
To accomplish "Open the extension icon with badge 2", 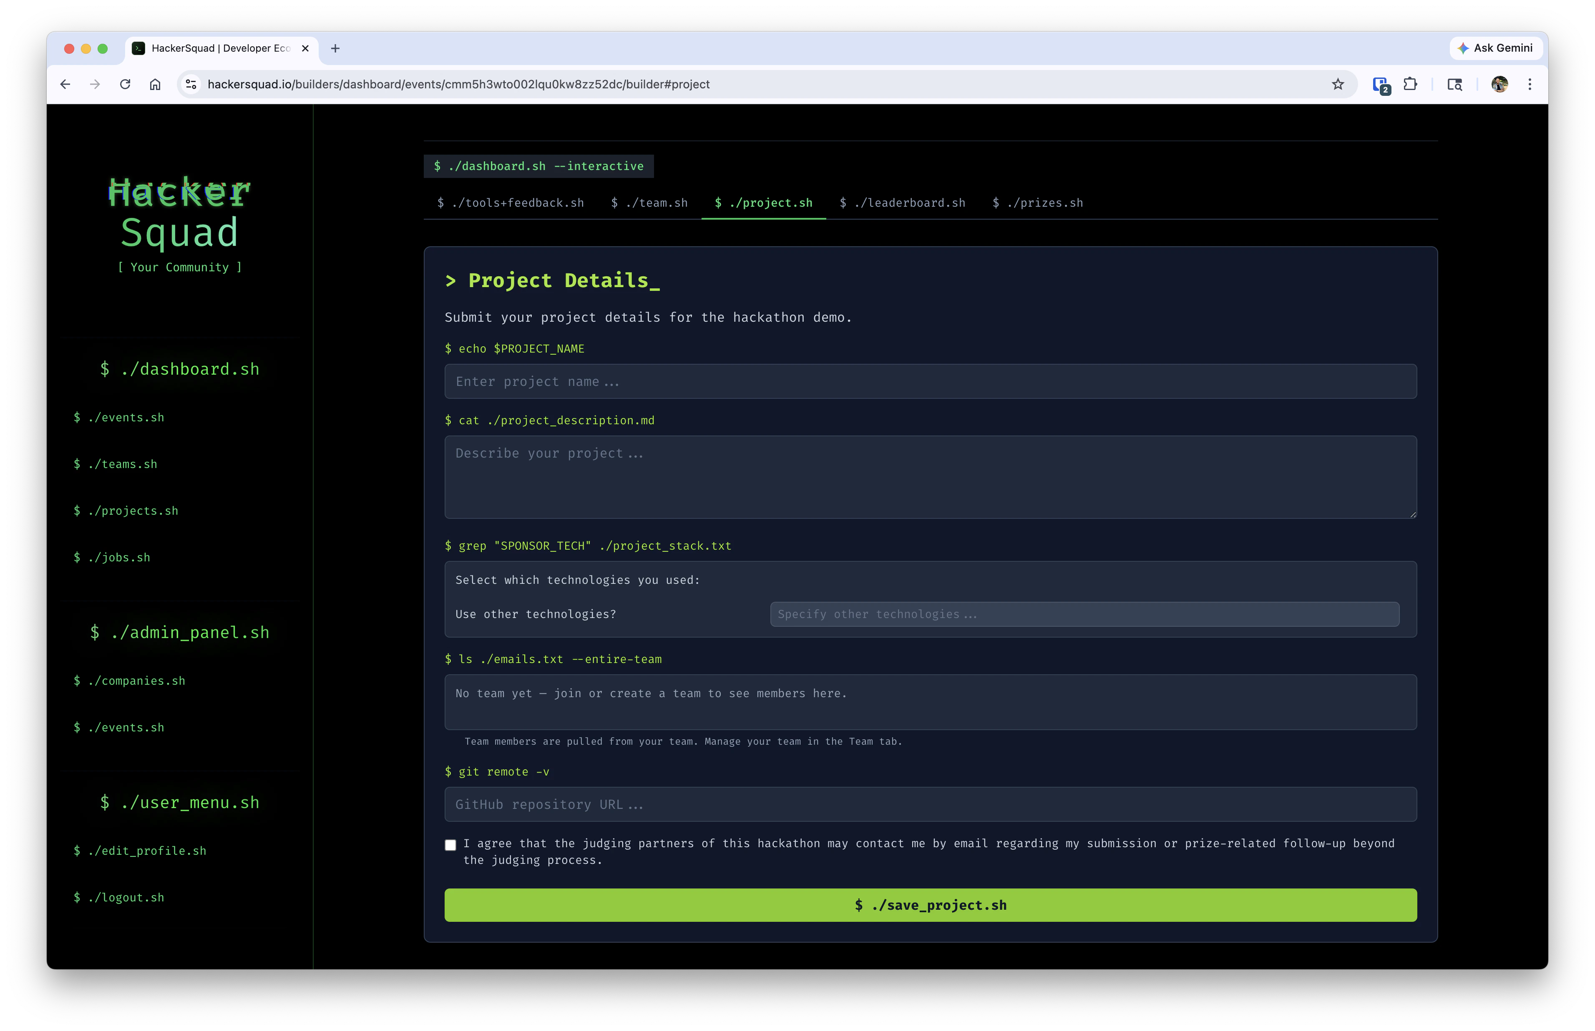I will pos(1381,85).
